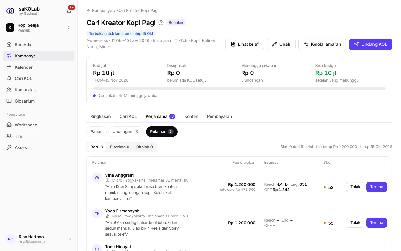The height and width of the screenshot is (251, 401).
Task: Open the Lihat brief button
Action: (x=245, y=44)
